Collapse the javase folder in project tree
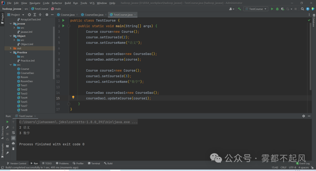 coord(11,23)
